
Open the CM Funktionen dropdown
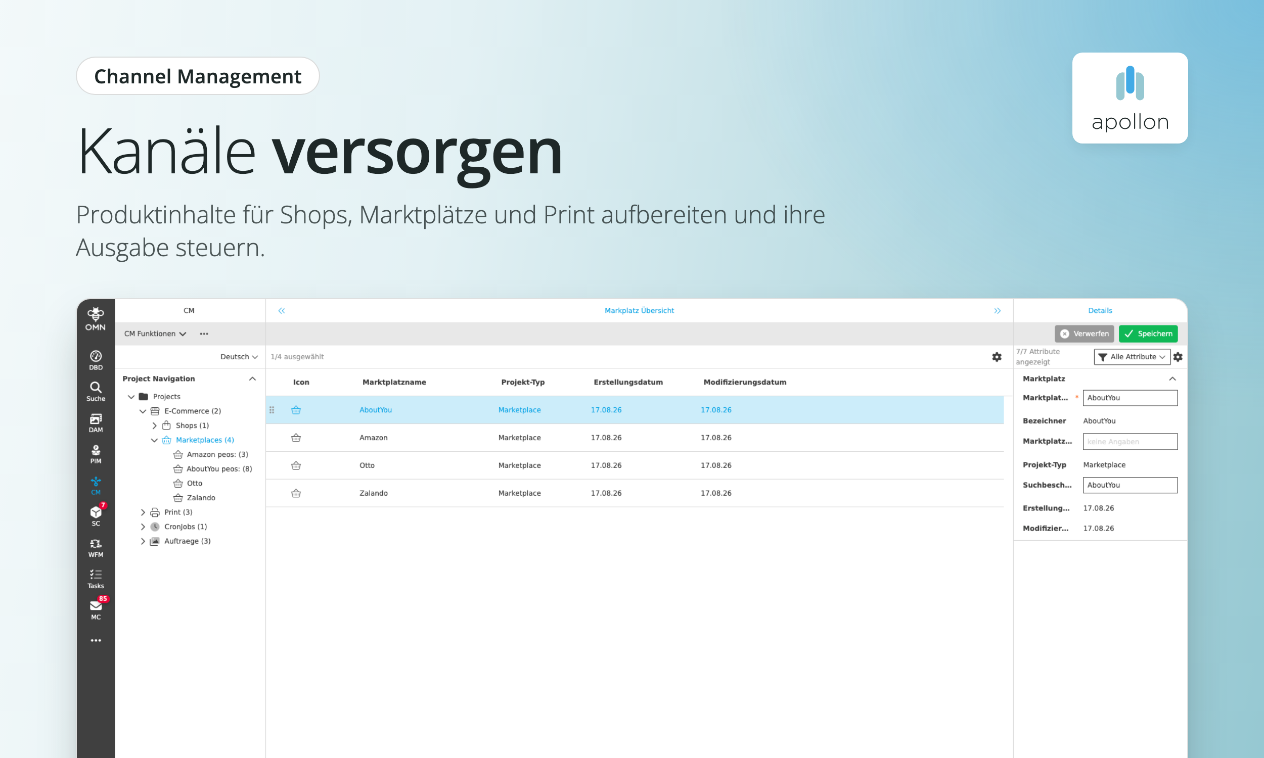[x=155, y=334]
